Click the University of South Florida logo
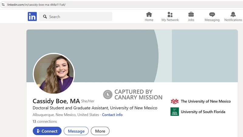 (x=175, y=112)
